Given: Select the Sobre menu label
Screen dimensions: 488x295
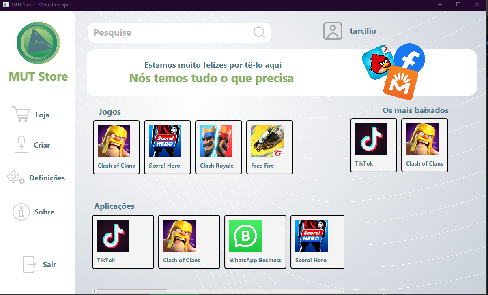Looking at the screenshot, I should coord(44,212).
